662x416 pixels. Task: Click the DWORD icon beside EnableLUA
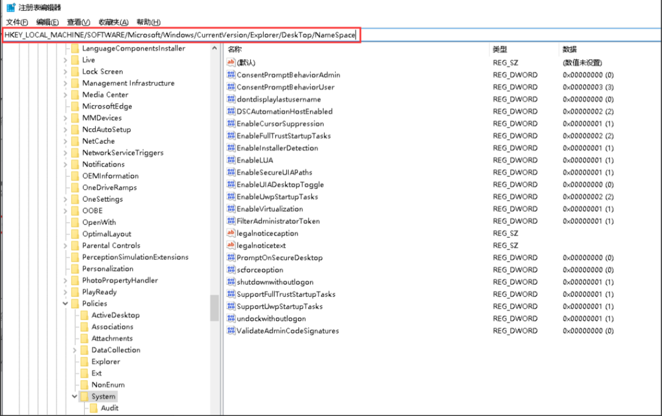pyautogui.click(x=231, y=160)
